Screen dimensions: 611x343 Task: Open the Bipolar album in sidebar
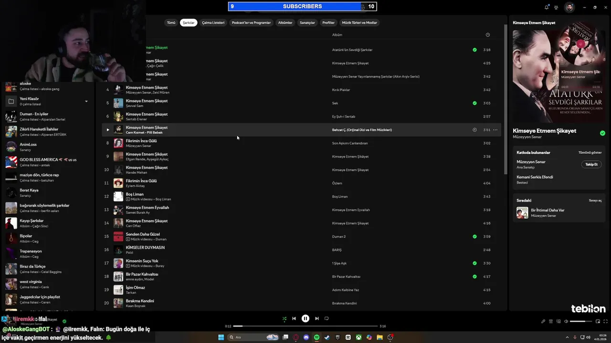47,238
